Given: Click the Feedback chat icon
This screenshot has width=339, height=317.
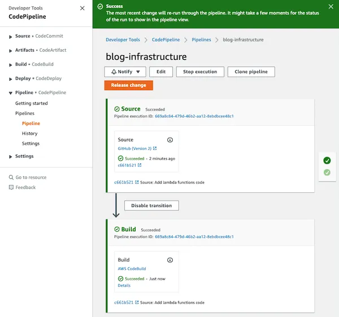Looking at the screenshot, I should tap(11, 187).
